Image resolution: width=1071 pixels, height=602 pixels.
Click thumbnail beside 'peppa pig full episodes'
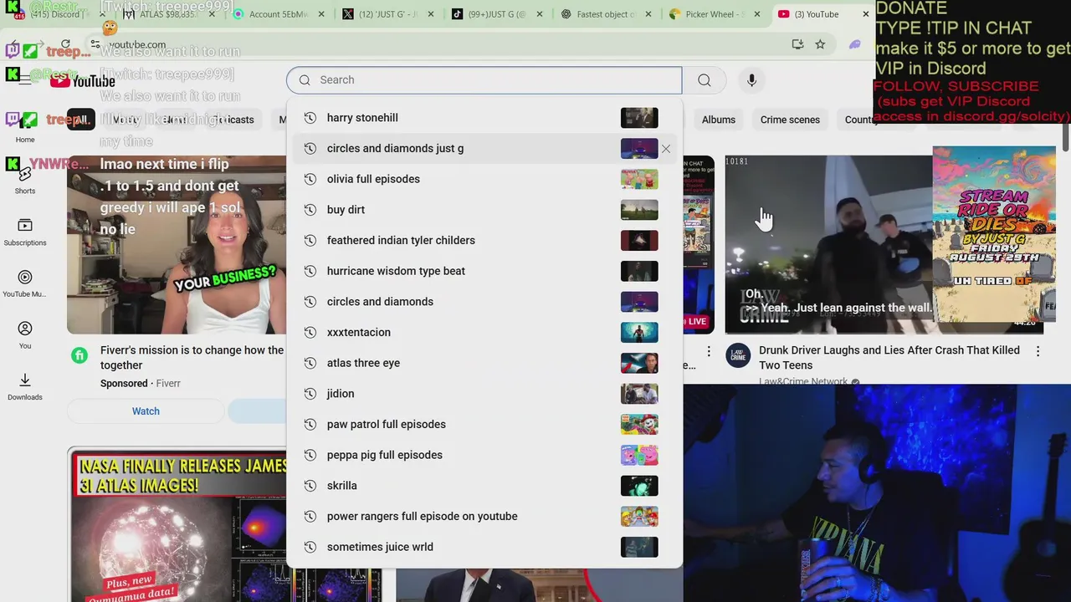click(639, 455)
